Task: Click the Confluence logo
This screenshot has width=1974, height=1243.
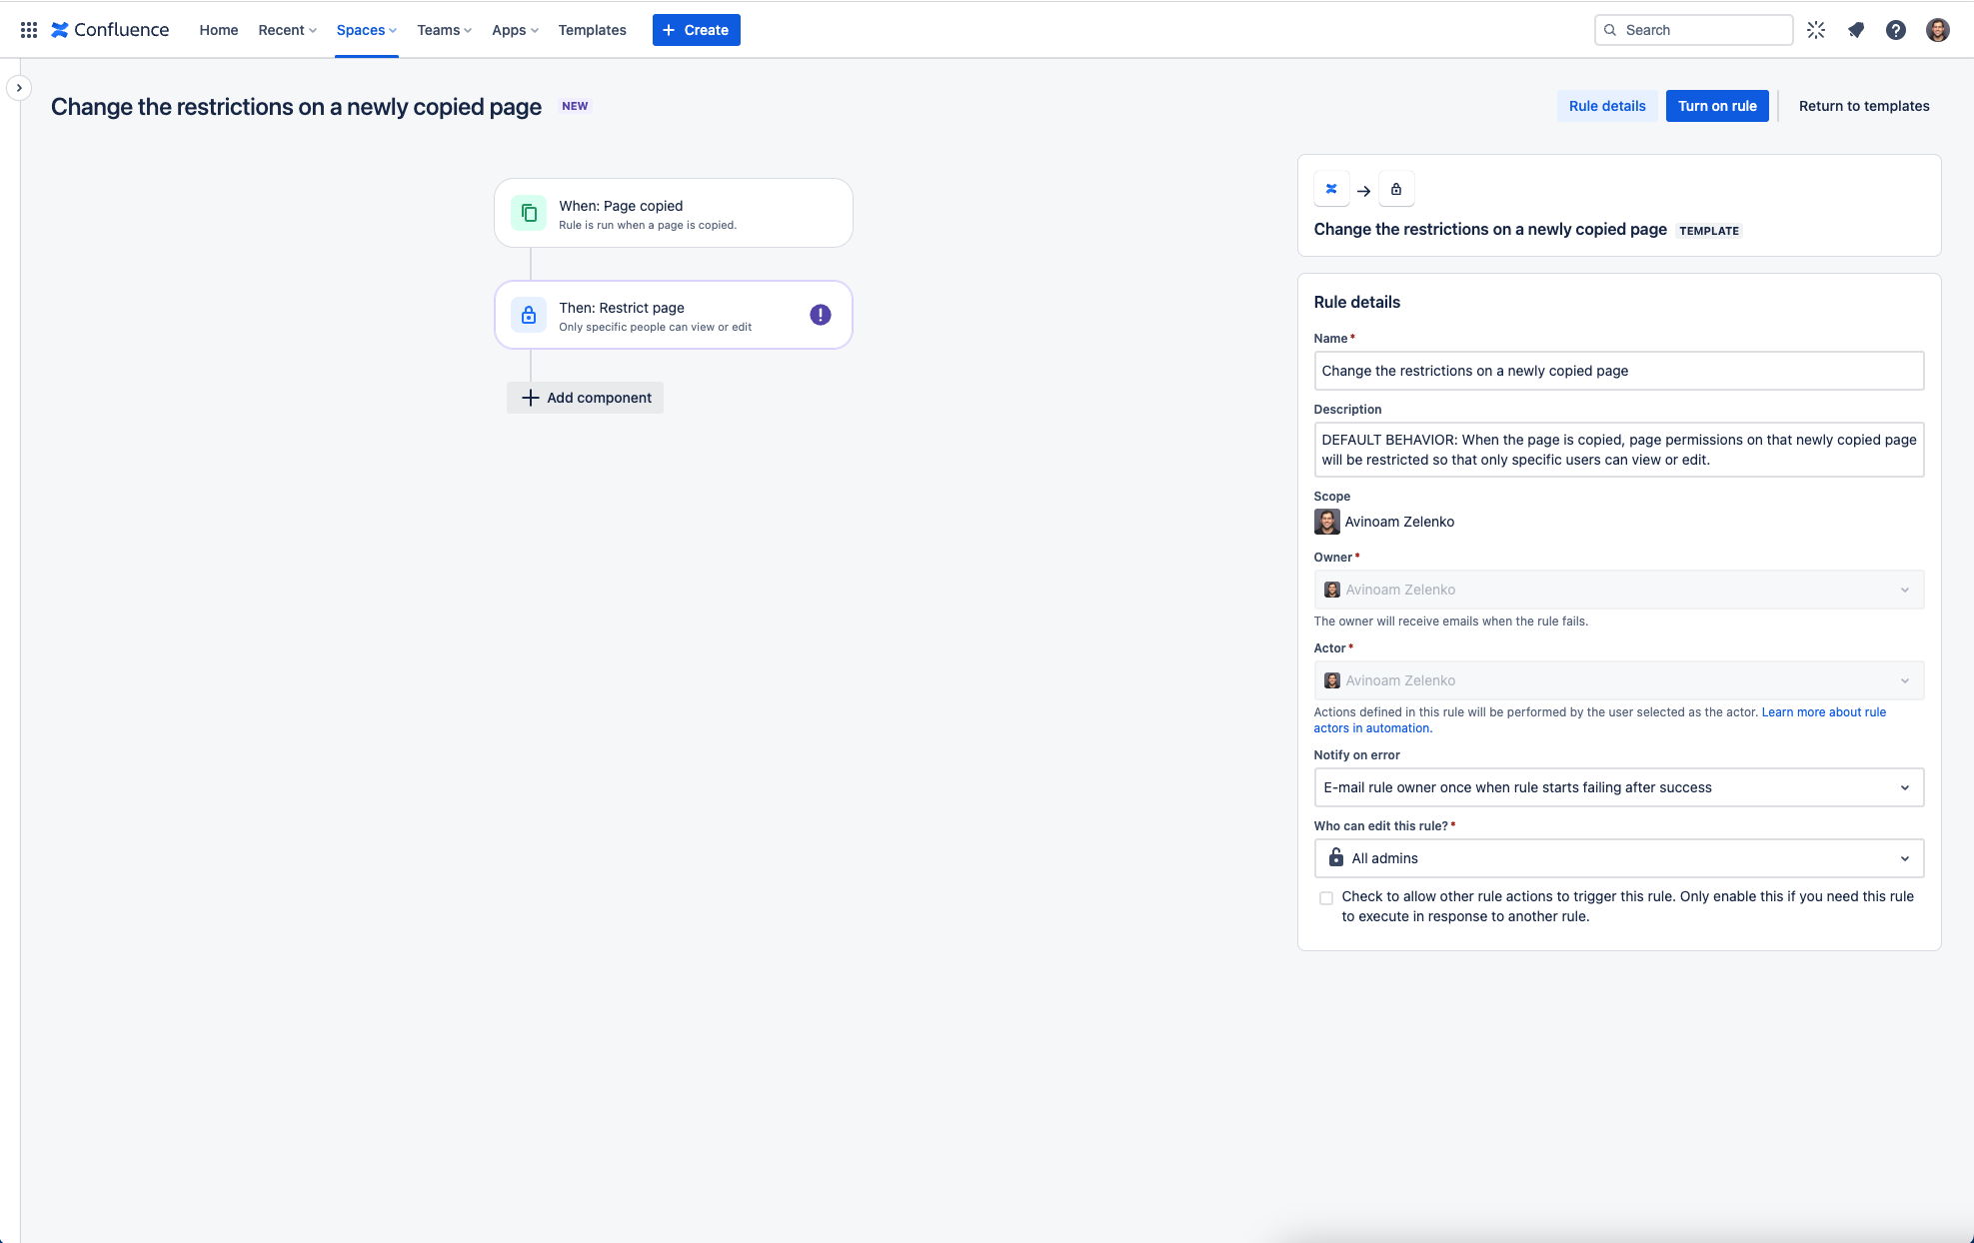Action: pos(110,30)
